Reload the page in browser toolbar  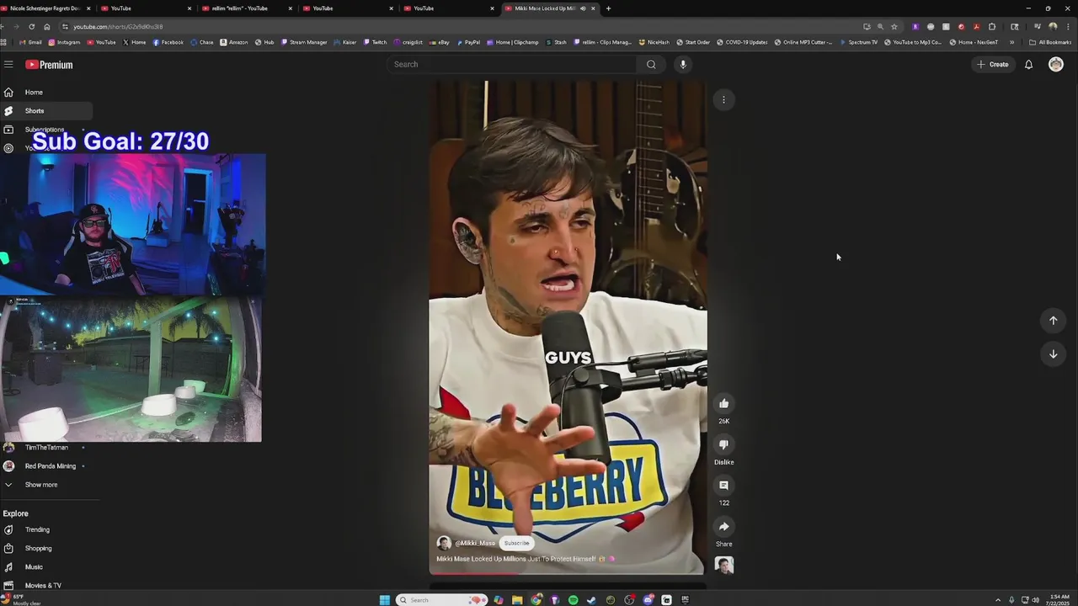(31, 26)
